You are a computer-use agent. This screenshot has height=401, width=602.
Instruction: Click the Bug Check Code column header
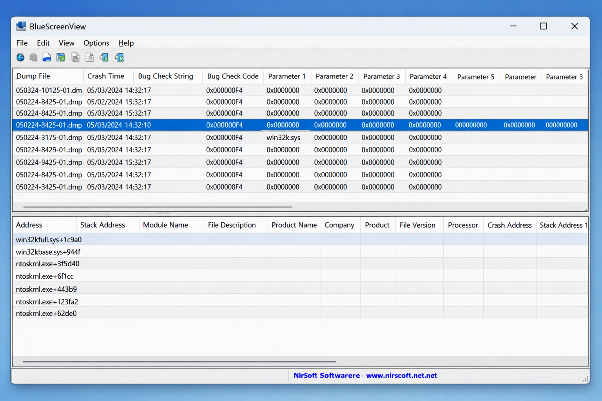click(233, 76)
